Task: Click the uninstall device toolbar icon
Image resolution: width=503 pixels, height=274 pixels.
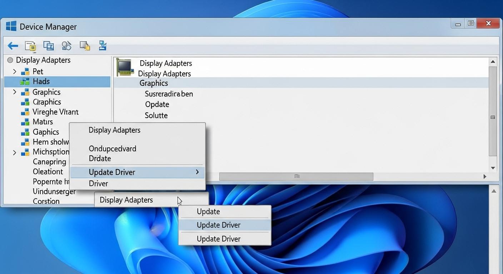Action: point(85,46)
